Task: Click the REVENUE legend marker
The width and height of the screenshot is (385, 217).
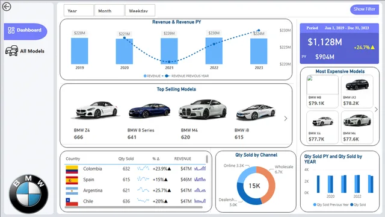Action: tap(145, 76)
